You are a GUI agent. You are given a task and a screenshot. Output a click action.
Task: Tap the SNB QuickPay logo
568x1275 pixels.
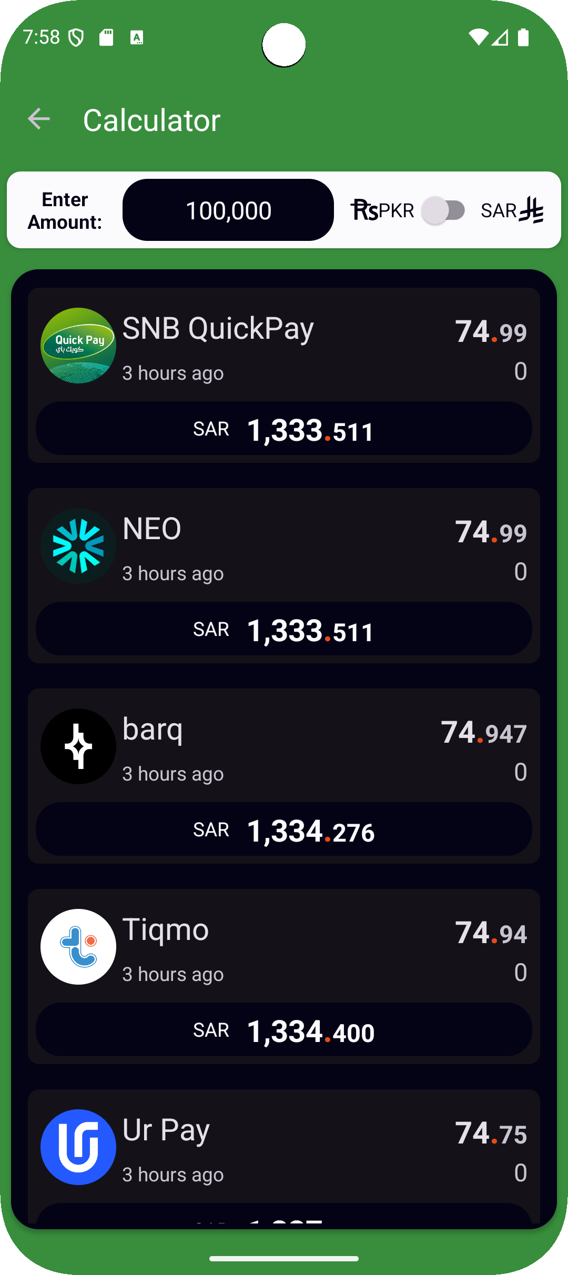coord(78,346)
